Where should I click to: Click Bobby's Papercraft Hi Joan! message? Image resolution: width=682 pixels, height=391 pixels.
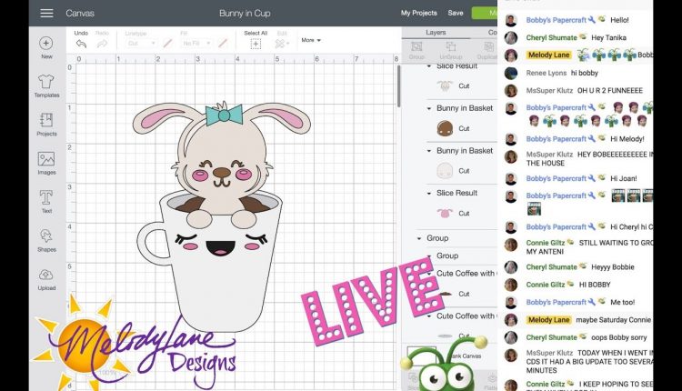click(623, 178)
